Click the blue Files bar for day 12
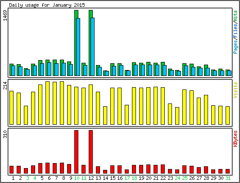This screenshot has width=240, height=183. (x=92, y=47)
